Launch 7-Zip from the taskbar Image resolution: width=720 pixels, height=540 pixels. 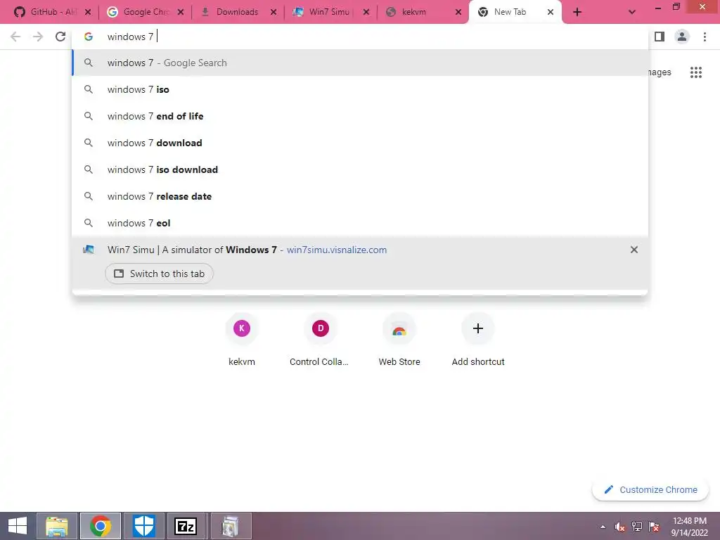coord(186,526)
